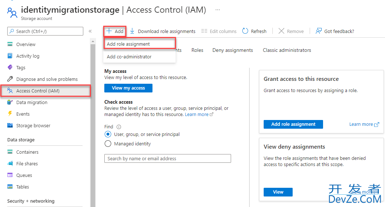385x207 pixels.
Task: Focus the sidebar Search (Ctrl+/) field
Action: point(45,31)
